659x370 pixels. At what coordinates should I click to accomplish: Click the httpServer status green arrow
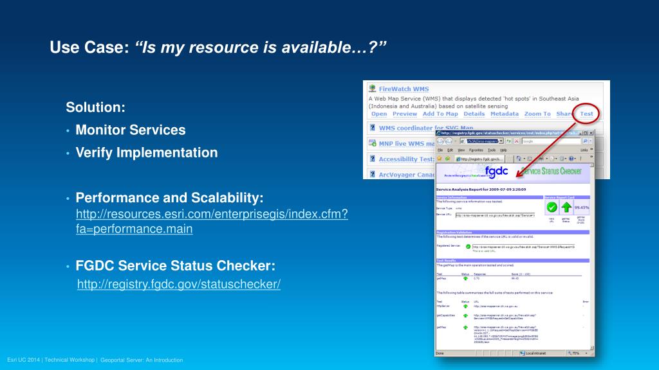pyautogui.click(x=465, y=306)
